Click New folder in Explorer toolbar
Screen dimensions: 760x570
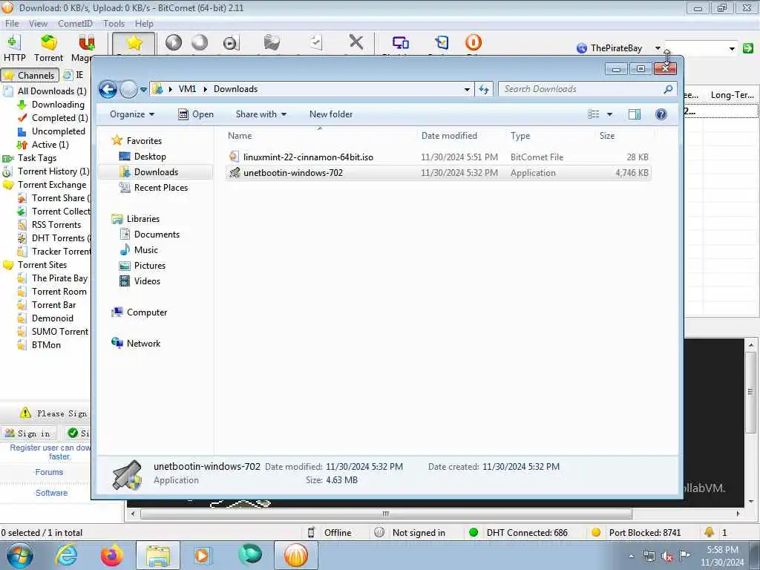(331, 114)
